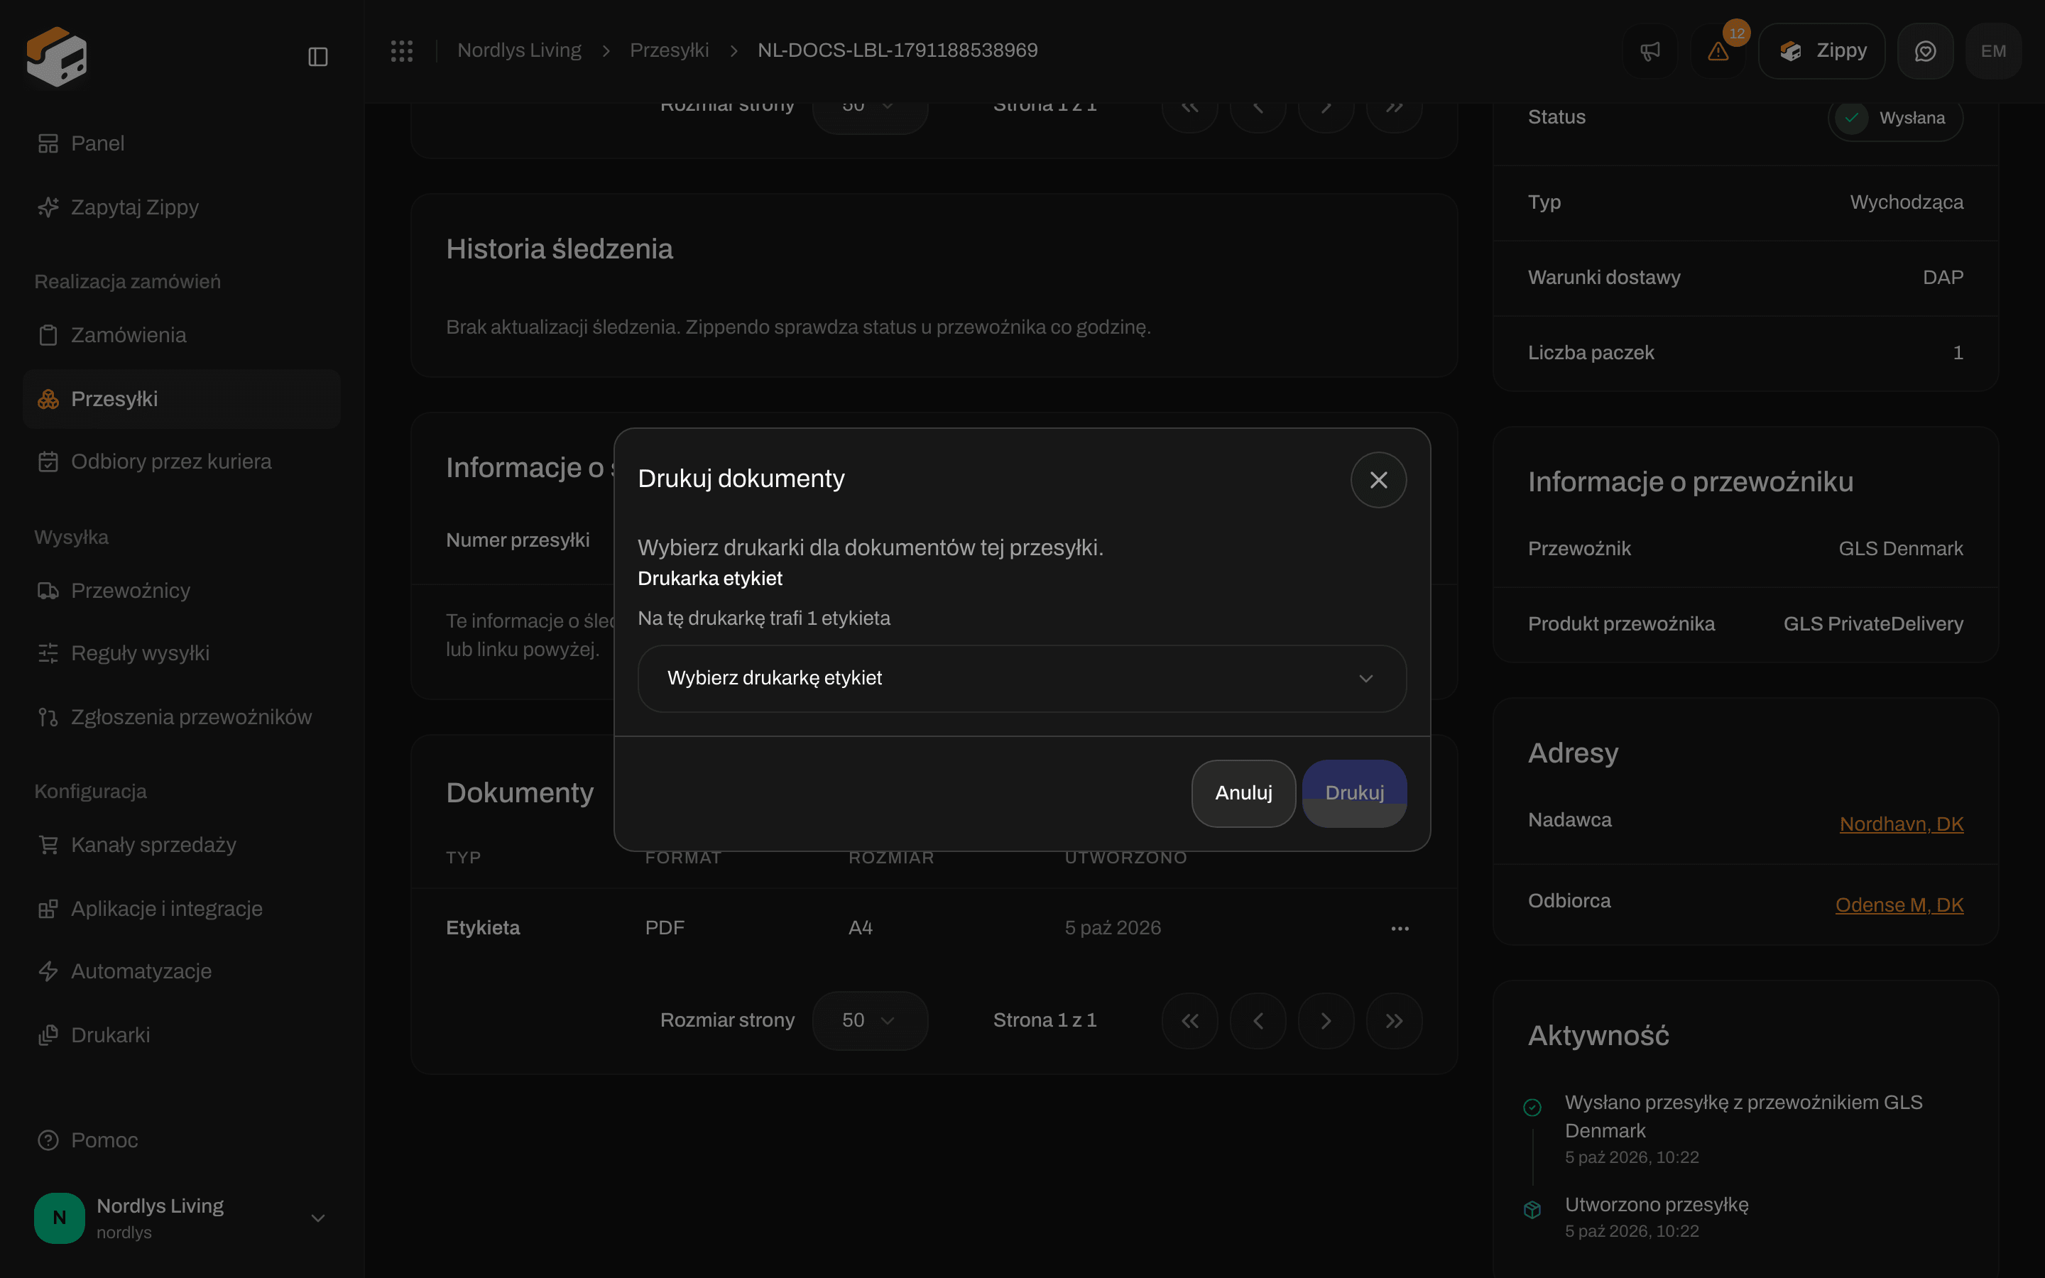Screen dimensions: 2045x1278
Task: Go to Panel in sidebar
Action: pyautogui.click(x=182, y=143)
